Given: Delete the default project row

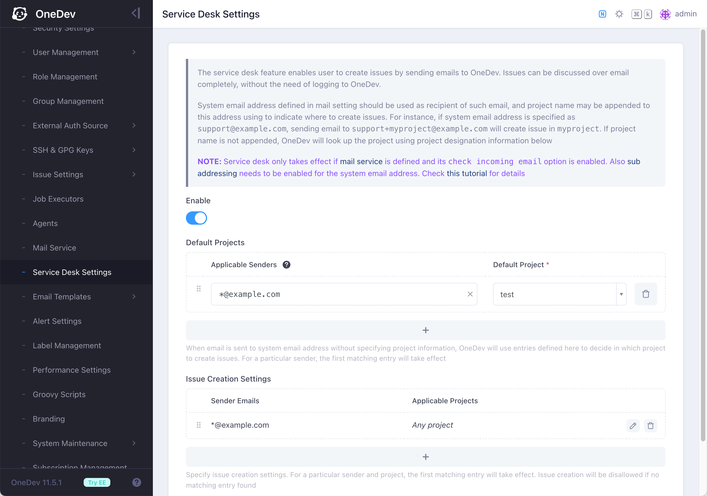Looking at the screenshot, I should coord(645,294).
